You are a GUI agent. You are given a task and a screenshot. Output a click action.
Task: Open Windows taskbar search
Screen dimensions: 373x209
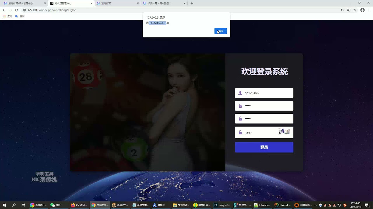coord(14,205)
